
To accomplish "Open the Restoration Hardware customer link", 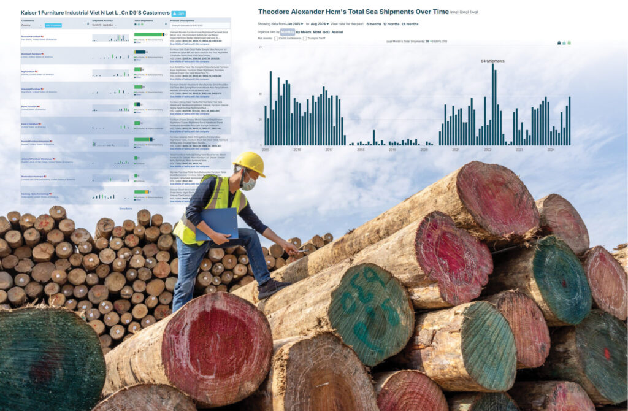I will 33,176.
